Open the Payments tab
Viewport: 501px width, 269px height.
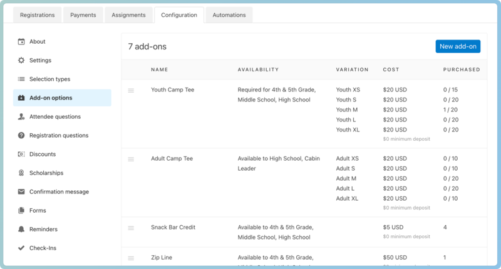[x=83, y=15]
